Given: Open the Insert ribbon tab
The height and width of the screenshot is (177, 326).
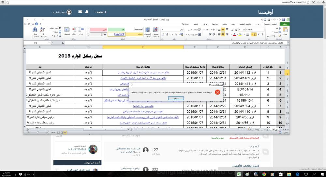Looking at the screenshot, I should coord(258,24).
